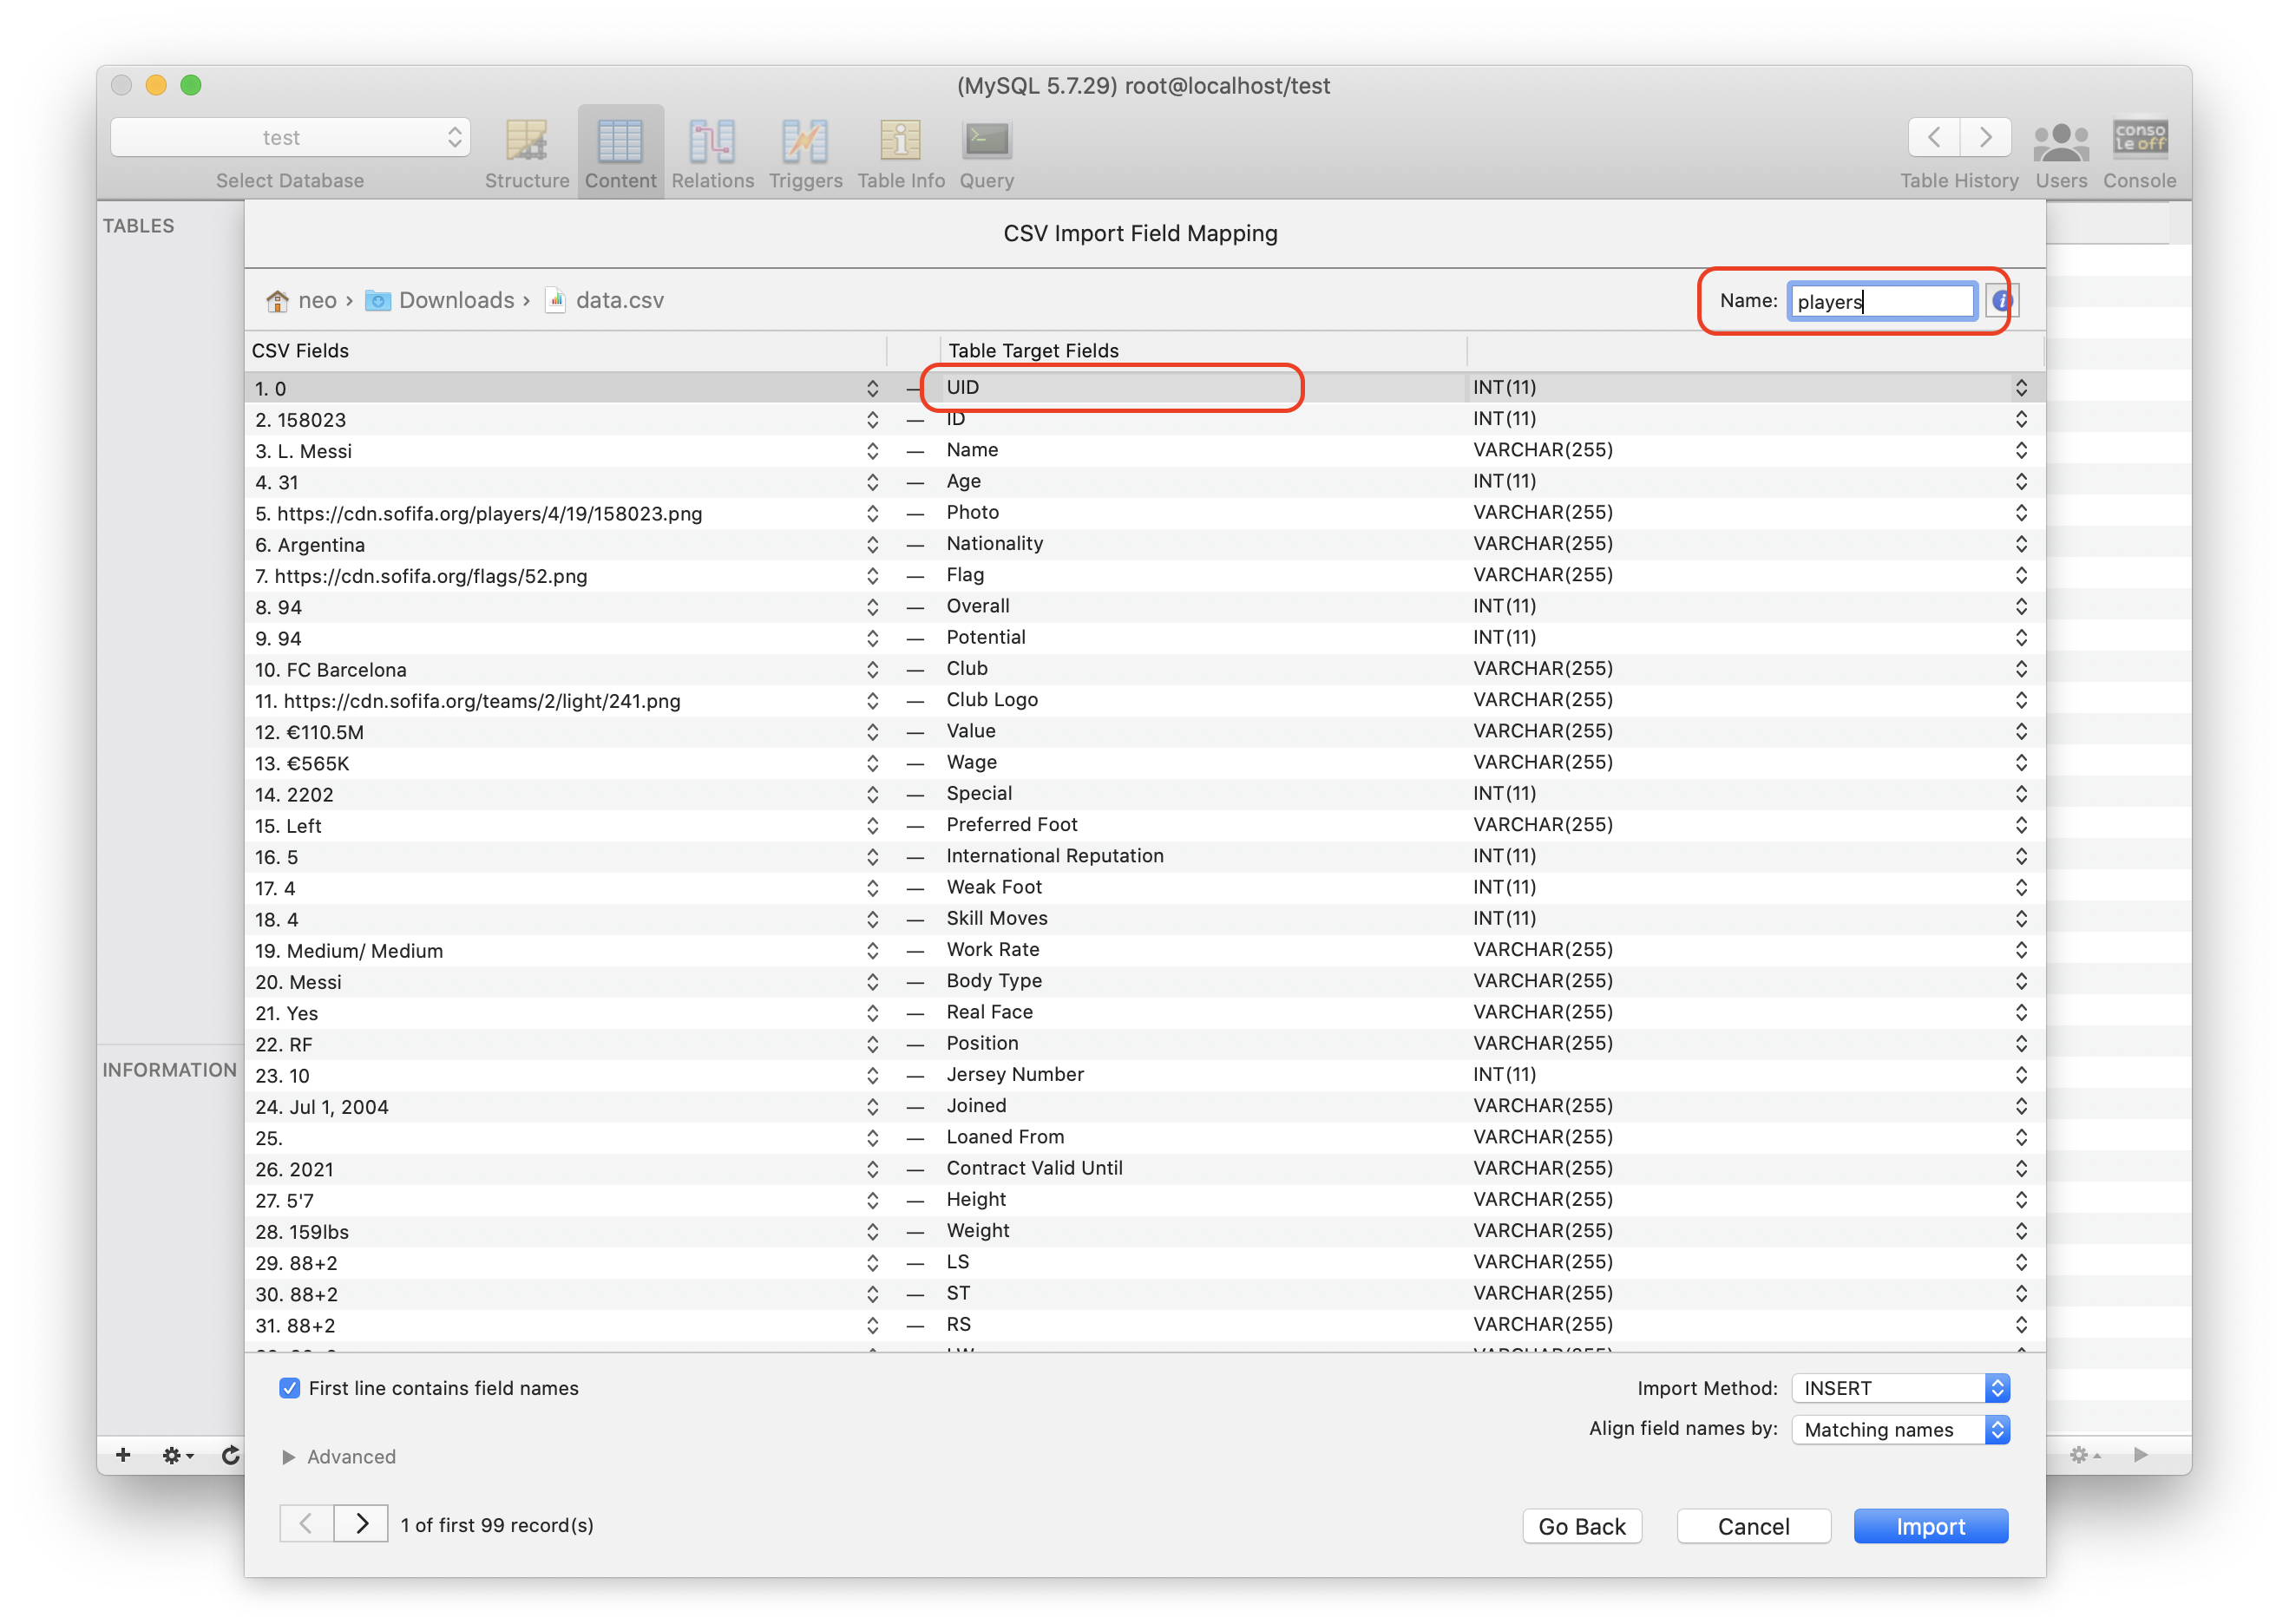2289x1624 pixels.
Task: Open the Console panel
Action: (2140, 150)
